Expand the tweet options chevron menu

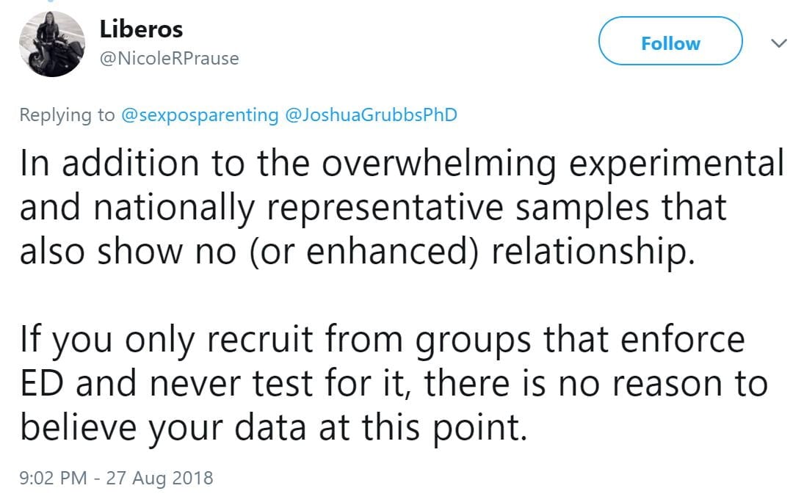click(778, 44)
